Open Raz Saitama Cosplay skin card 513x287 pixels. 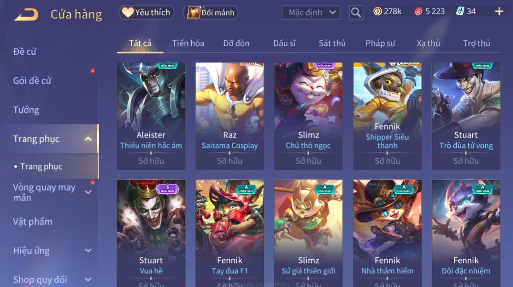tap(230, 116)
